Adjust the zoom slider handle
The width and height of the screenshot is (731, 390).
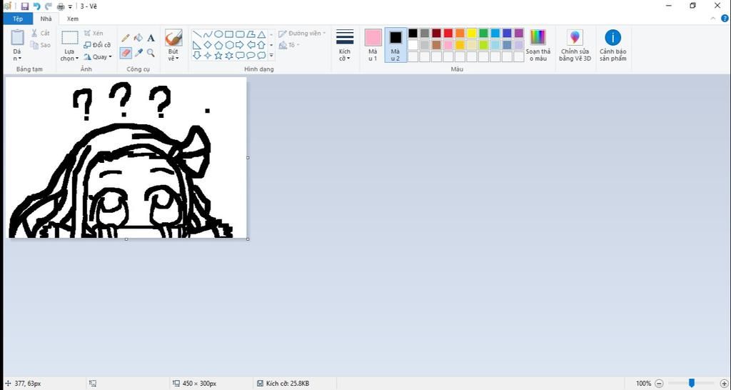click(x=692, y=384)
